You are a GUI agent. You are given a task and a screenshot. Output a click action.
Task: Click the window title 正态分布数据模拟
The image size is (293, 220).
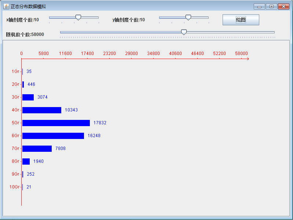[28, 7]
